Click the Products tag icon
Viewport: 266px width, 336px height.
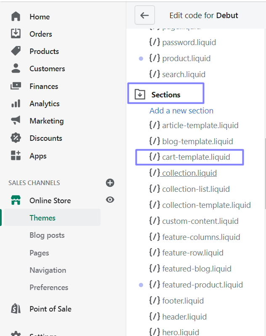click(16, 51)
